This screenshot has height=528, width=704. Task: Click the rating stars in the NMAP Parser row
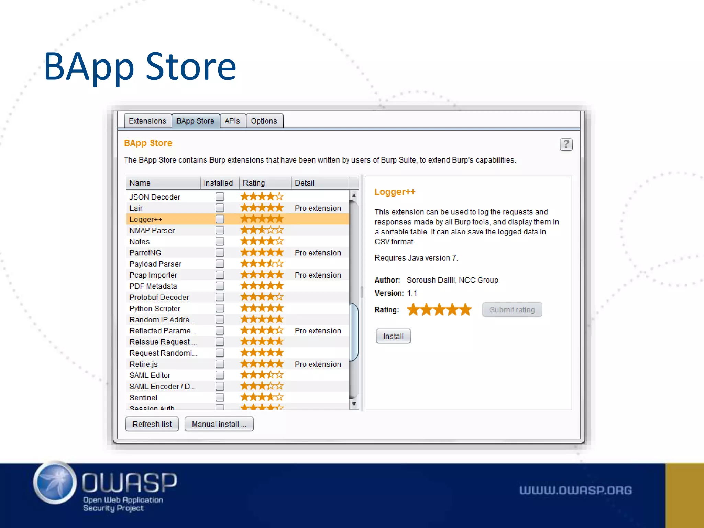pyautogui.click(x=262, y=230)
